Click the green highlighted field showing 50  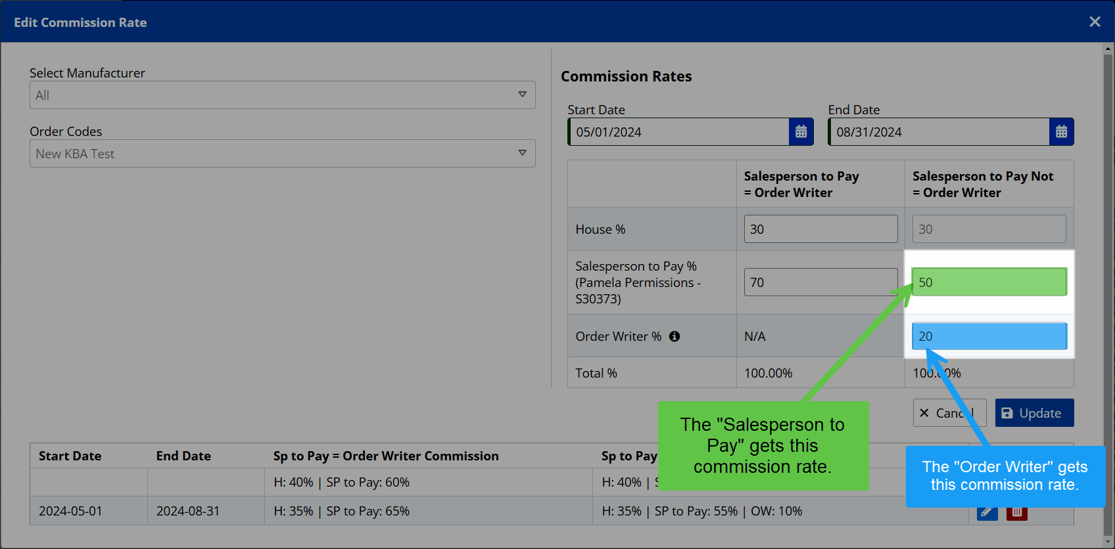[x=989, y=282]
